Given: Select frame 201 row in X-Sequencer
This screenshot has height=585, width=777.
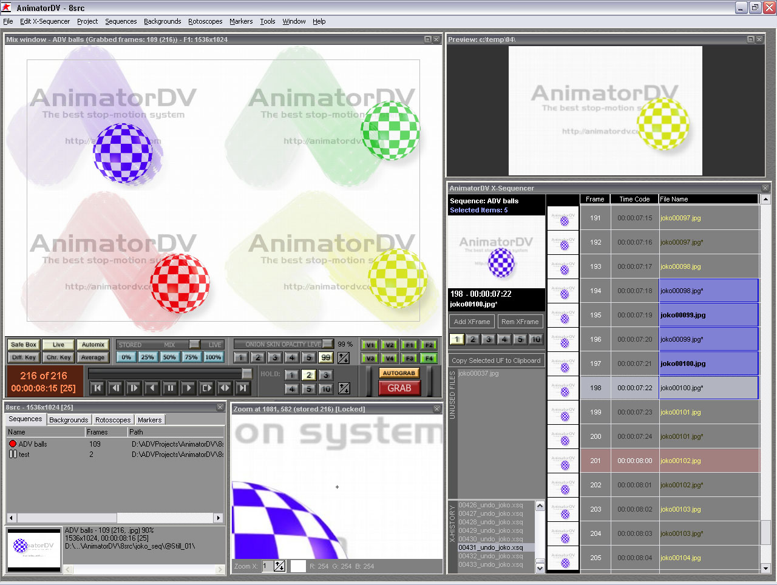Looking at the screenshot, I should [x=670, y=461].
